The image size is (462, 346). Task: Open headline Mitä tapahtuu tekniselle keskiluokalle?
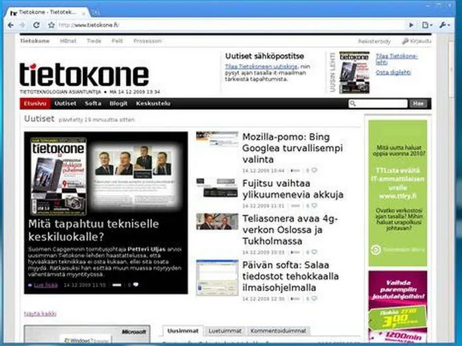94,230
